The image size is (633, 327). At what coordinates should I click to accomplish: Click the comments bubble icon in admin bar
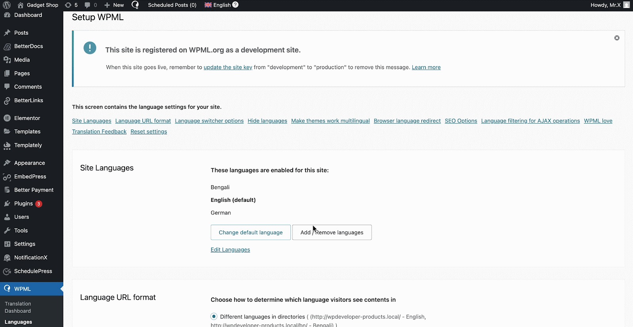87,5
